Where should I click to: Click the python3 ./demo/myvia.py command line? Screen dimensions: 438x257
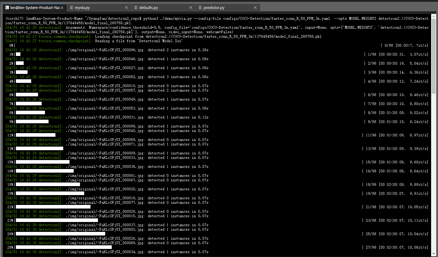[217, 21]
